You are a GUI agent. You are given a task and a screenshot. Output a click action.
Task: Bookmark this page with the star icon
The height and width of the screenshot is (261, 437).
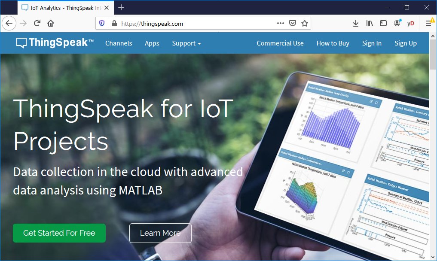click(x=305, y=24)
